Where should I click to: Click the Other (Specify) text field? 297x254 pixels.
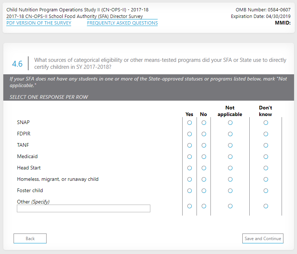(84, 208)
